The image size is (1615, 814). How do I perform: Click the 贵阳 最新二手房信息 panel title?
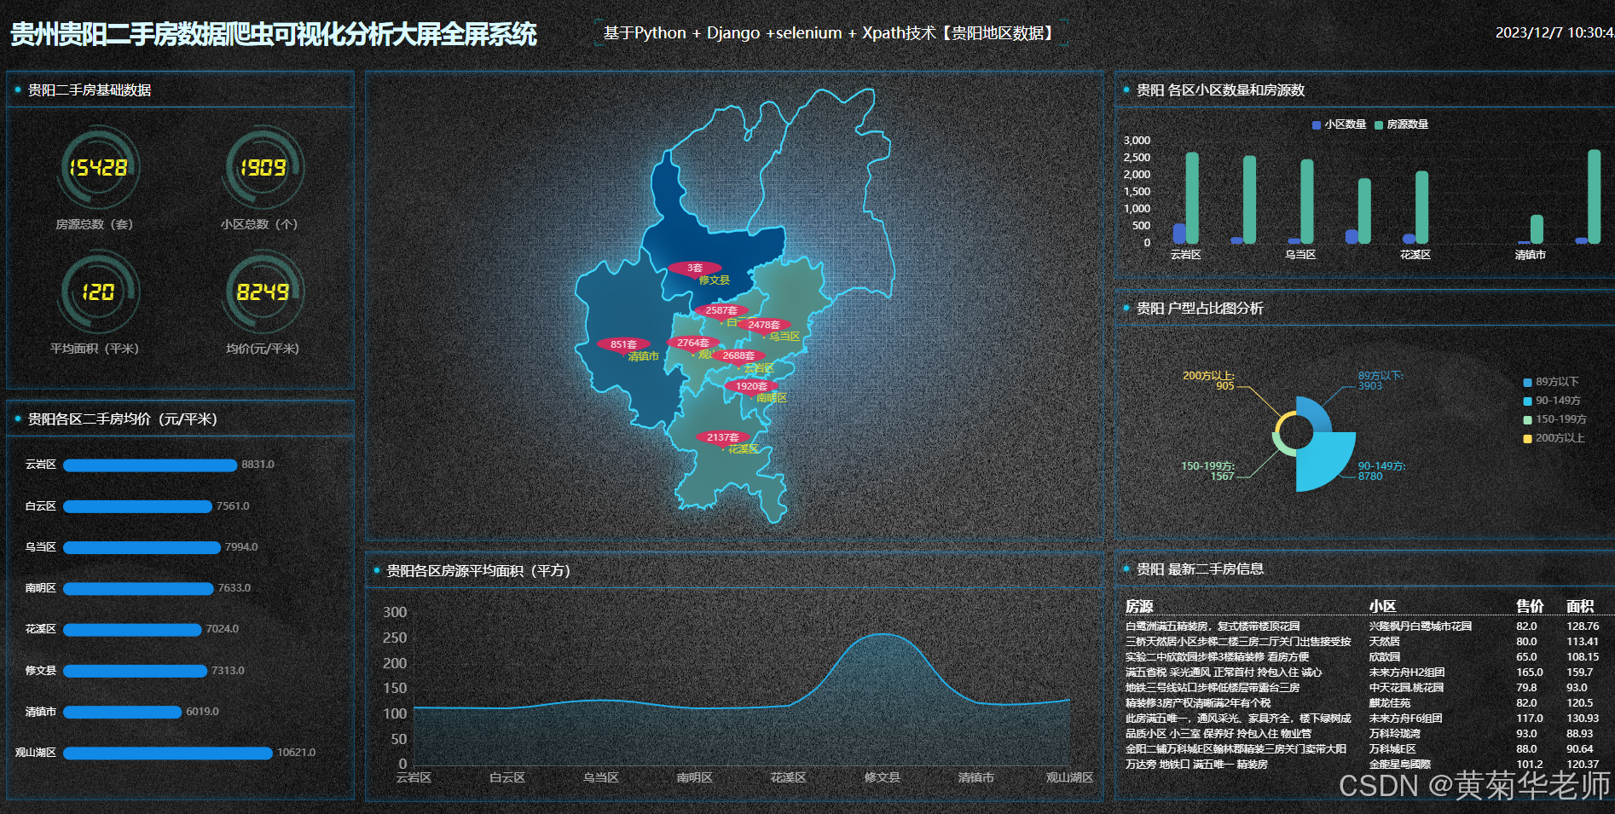[x=1200, y=569]
